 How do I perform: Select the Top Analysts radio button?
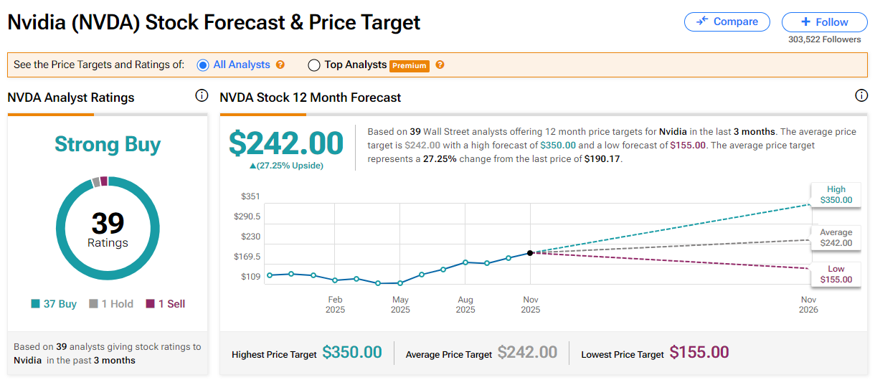pos(314,65)
